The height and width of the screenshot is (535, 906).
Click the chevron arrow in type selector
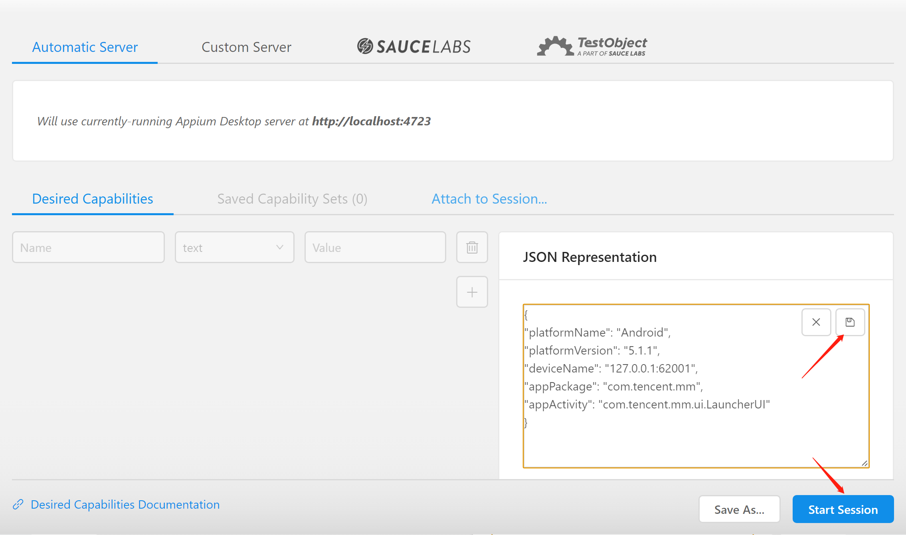280,248
